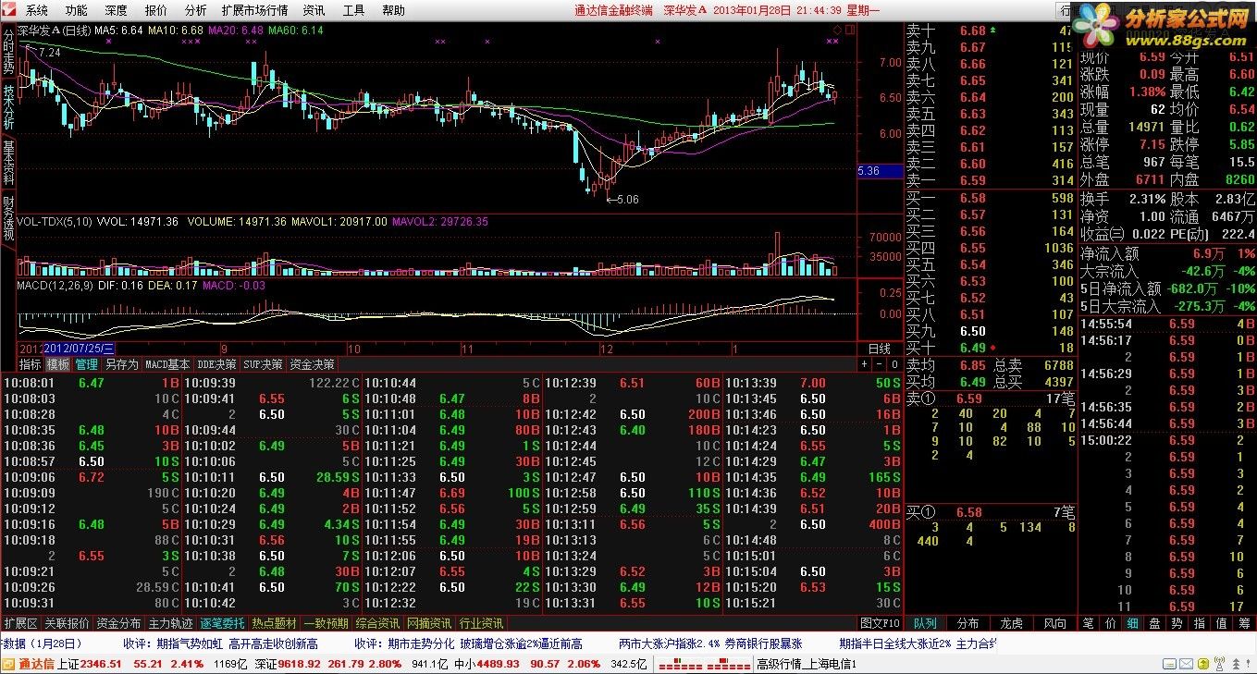Select the 势 trend tab
Screen dimensions: 1257x674
pyautogui.click(x=1177, y=623)
